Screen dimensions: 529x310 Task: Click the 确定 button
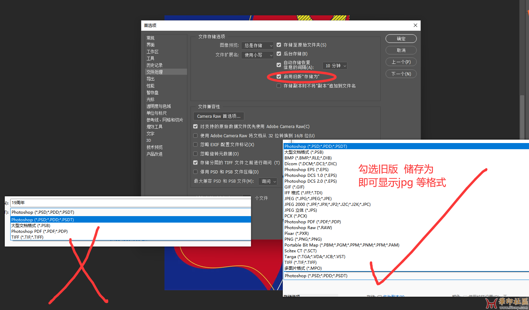(x=401, y=38)
